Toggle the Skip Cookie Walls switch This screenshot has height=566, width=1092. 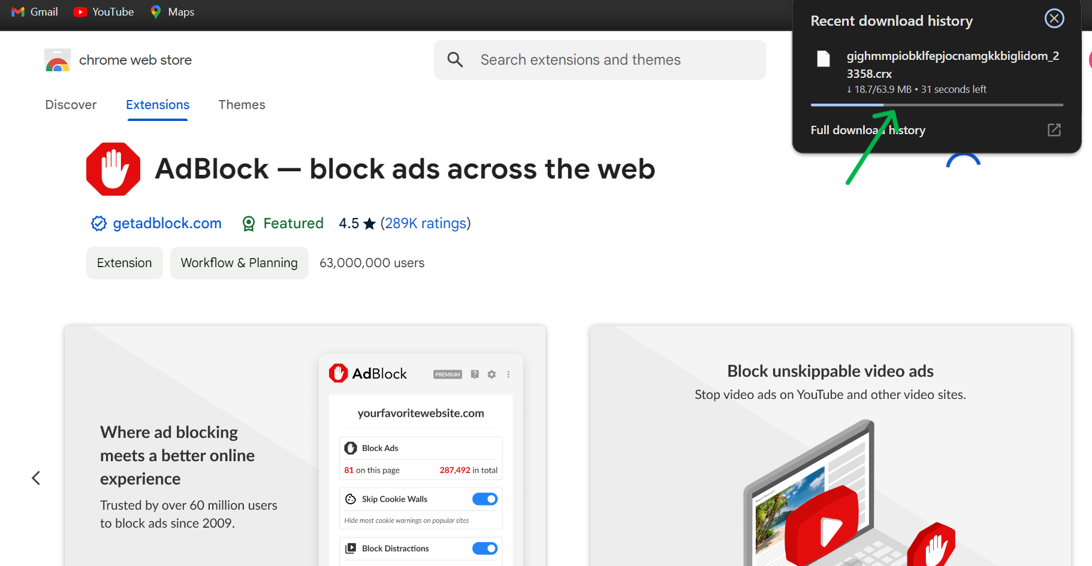485,499
